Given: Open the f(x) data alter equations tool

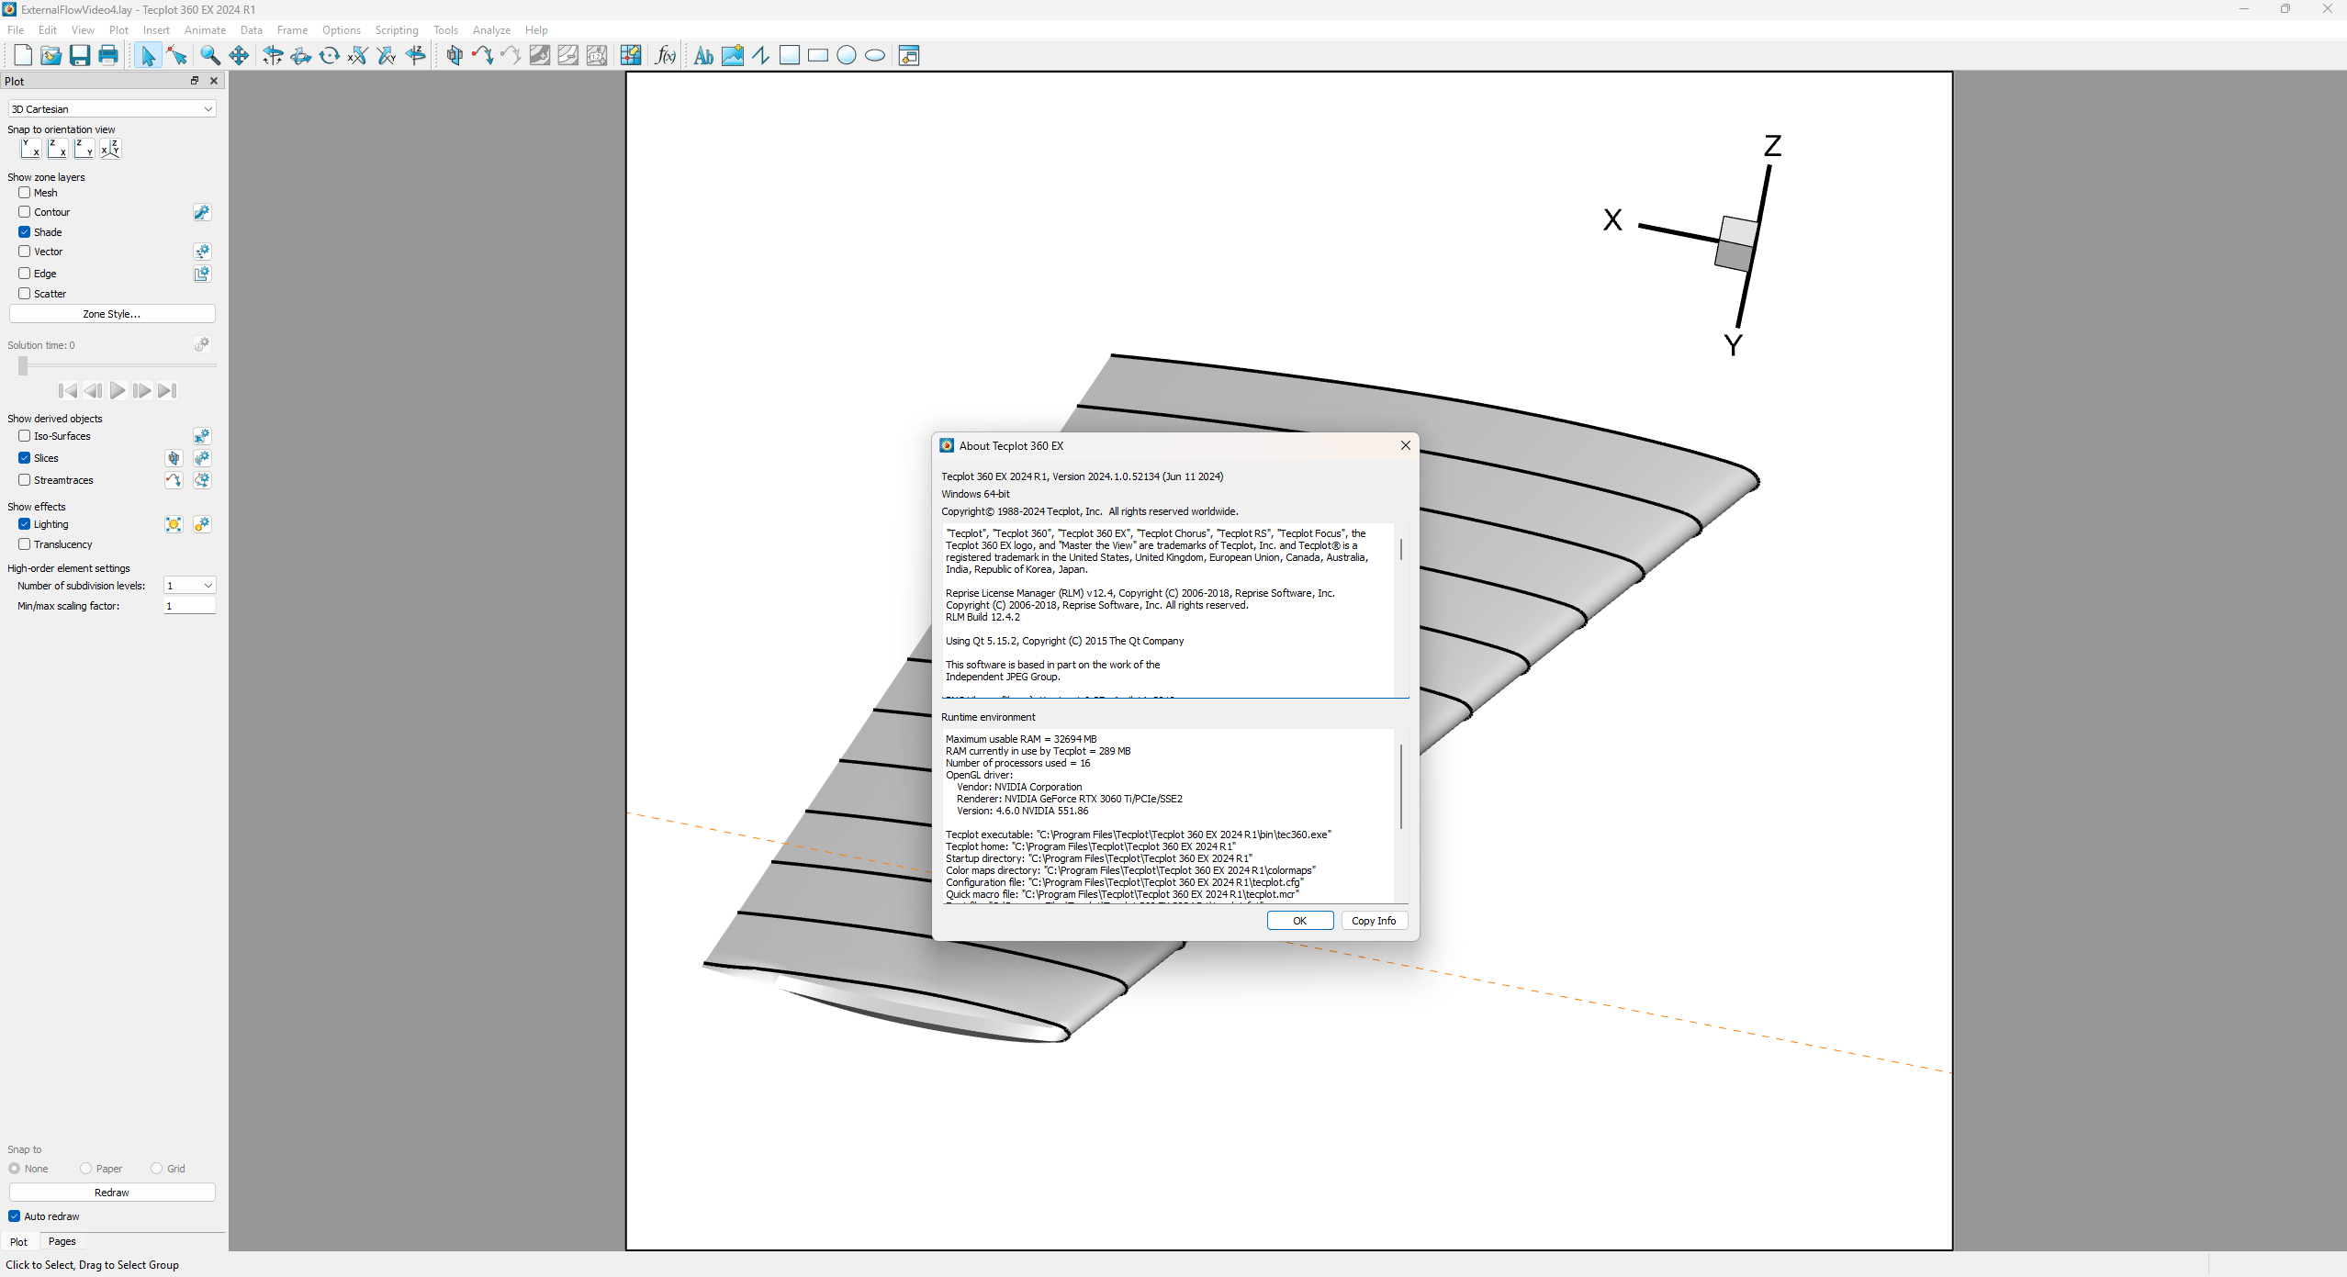Looking at the screenshot, I should click(666, 55).
